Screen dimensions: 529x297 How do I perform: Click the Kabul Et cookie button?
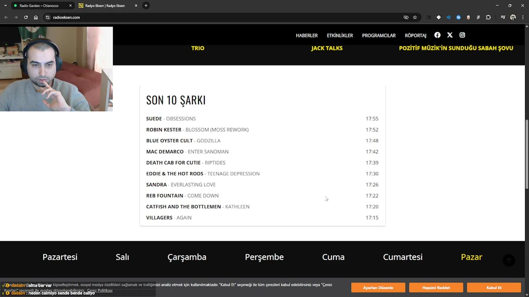point(494,288)
